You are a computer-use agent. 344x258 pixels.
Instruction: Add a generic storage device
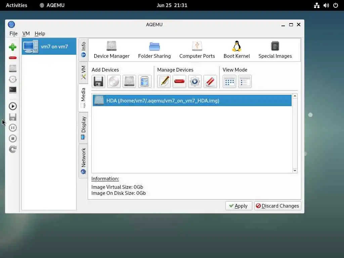click(x=144, y=81)
